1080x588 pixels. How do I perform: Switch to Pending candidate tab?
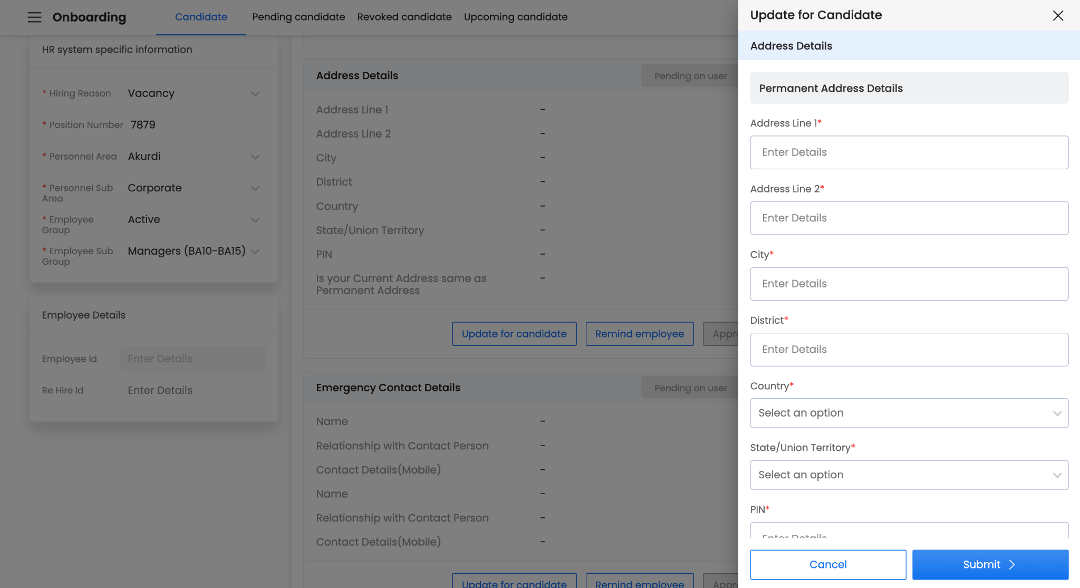click(298, 17)
